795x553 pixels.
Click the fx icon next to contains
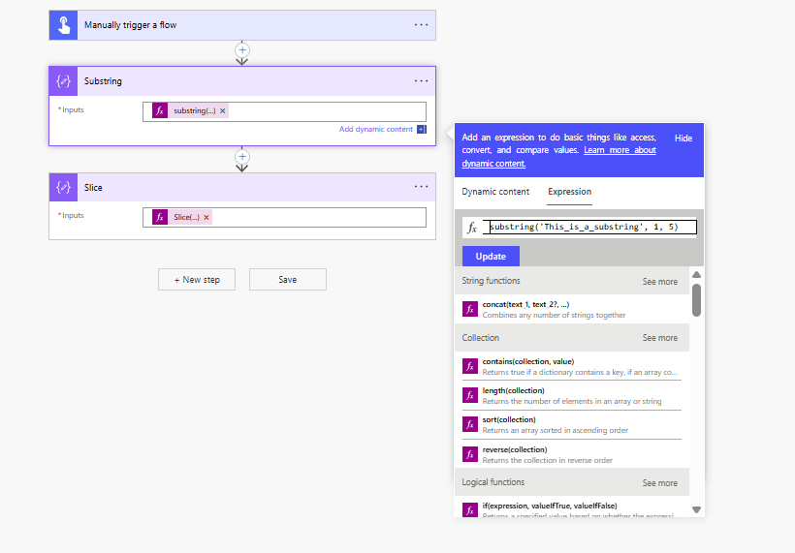coord(470,366)
